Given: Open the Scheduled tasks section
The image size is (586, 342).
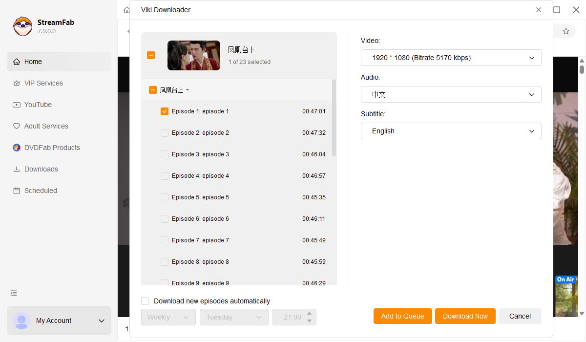Looking at the screenshot, I should (x=41, y=191).
